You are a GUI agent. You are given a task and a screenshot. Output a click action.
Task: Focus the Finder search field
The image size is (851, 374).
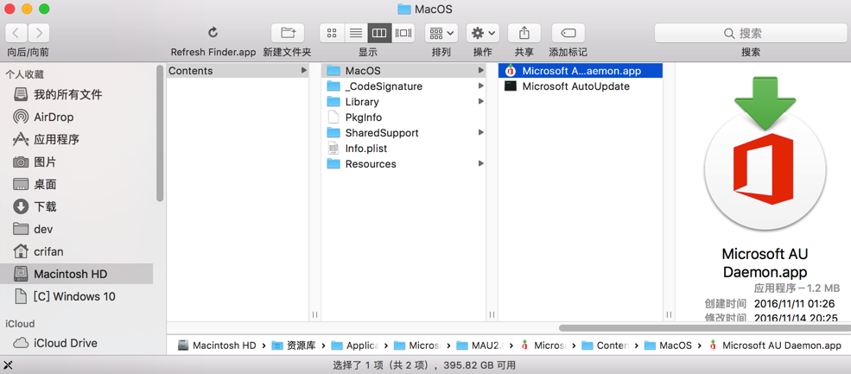751,33
